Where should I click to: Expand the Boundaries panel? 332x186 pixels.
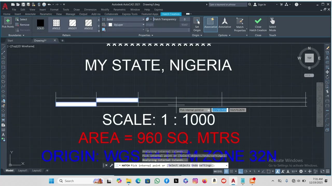coord(16,35)
